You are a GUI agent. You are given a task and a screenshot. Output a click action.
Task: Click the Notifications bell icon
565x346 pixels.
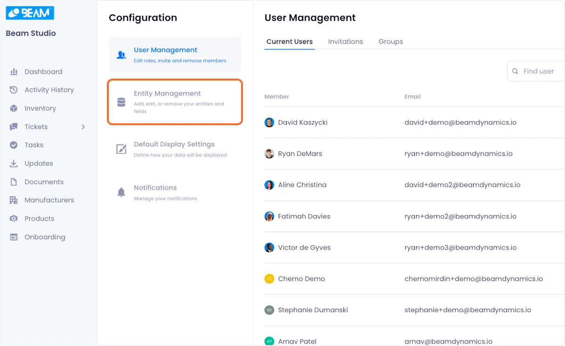point(121,192)
